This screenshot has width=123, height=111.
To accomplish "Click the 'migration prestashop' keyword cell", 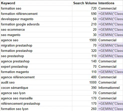I will 36,45.
